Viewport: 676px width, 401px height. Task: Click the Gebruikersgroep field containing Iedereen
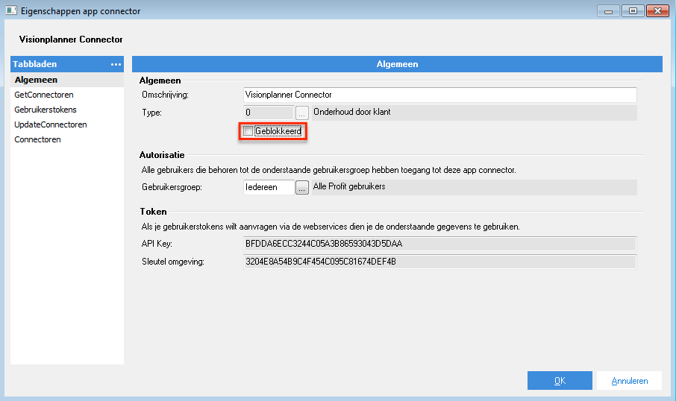pos(269,187)
